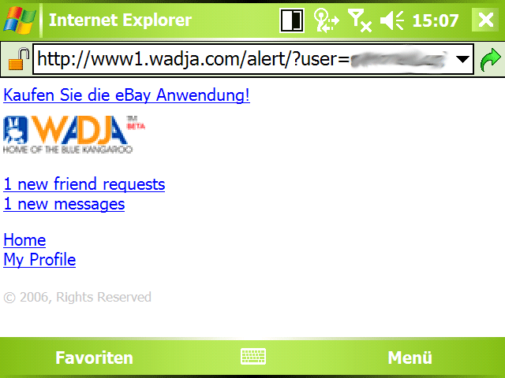Tap the 15:07 clock display
The width and height of the screenshot is (505, 378).
436,20
